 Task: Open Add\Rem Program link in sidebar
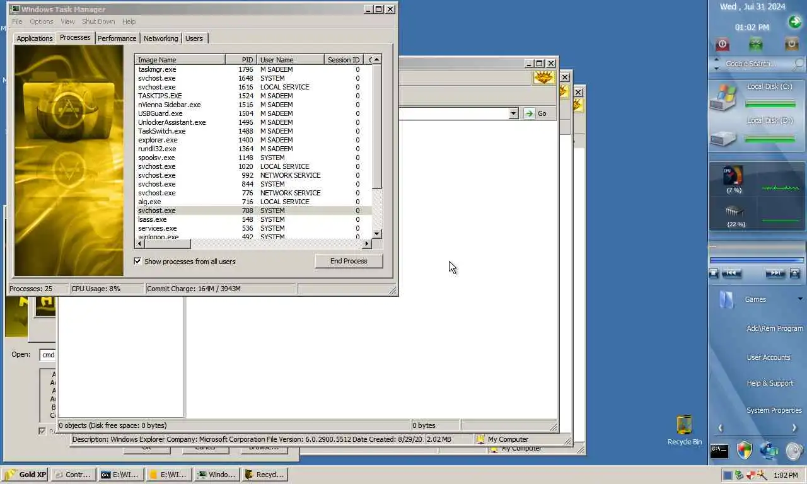pyautogui.click(x=775, y=328)
